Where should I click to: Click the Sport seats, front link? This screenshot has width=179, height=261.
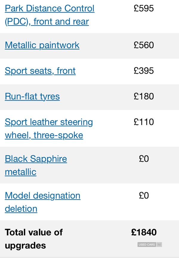(40, 71)
